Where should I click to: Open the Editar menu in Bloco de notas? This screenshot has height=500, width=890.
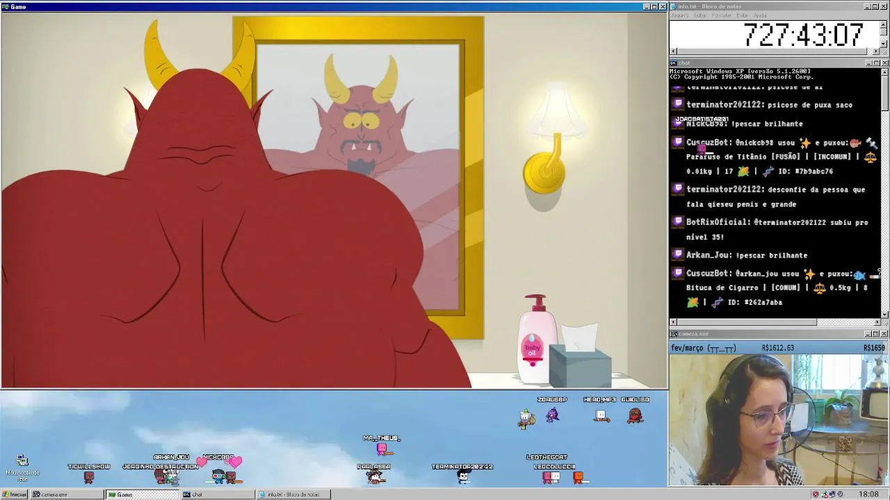click(700, 15)
